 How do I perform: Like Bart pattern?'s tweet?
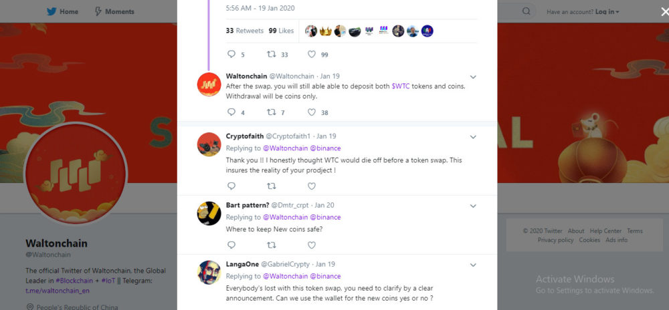tap(312, 245)
